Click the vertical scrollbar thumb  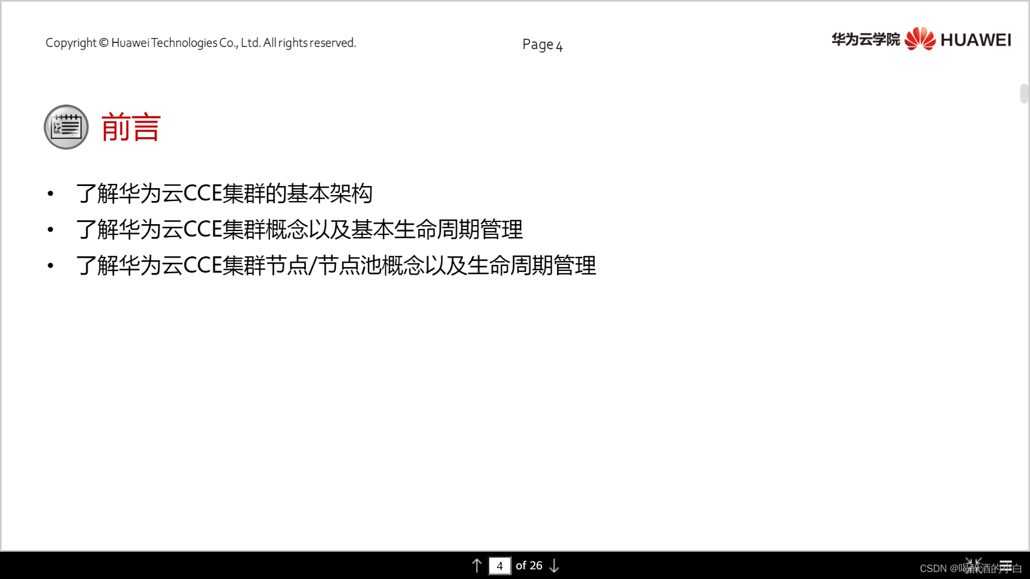(1024, 93)
